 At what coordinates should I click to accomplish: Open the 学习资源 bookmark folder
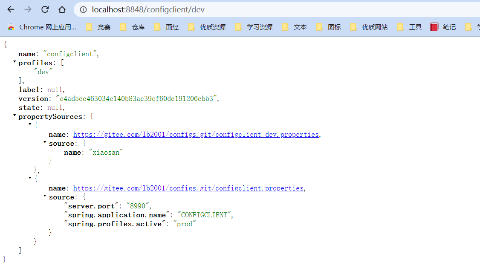[x=254, y=27]
